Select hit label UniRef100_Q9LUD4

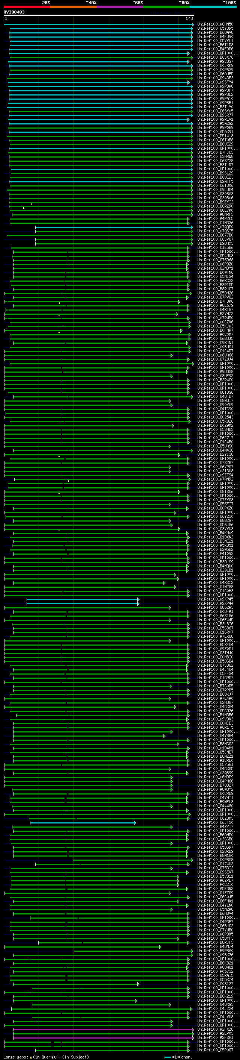[215, 190]
